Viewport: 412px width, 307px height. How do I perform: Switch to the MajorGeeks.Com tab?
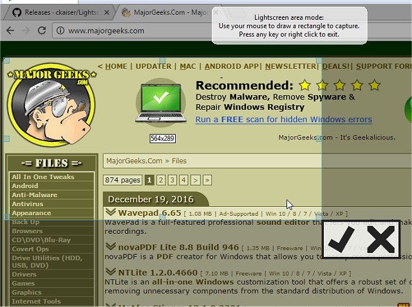click(x=168, y=12)
